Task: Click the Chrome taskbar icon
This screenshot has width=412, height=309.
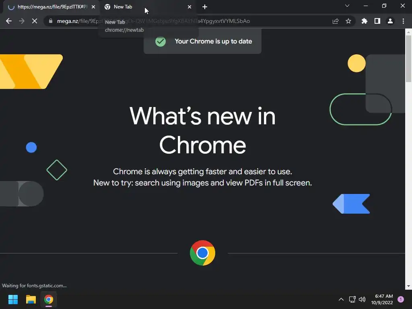Action: coord(49,299)
